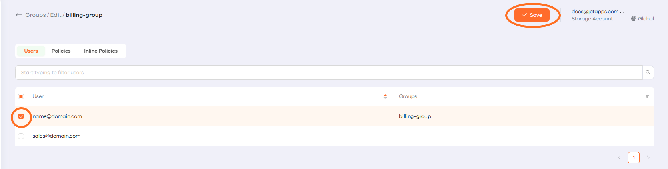Open the docs@jetapps.com account dropdown
The image size is (668, 169).
tap(597, 12)
